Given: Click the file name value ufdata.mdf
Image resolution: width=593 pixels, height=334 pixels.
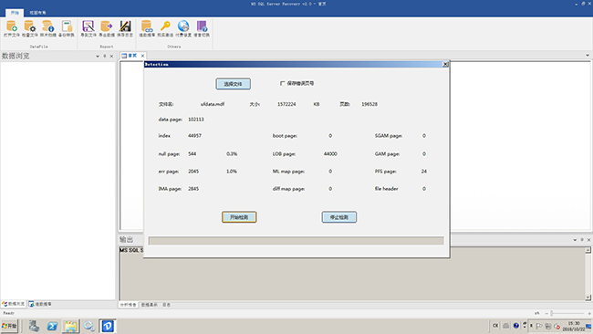Looking at the screenshot, I should click(x=213, y=104).
